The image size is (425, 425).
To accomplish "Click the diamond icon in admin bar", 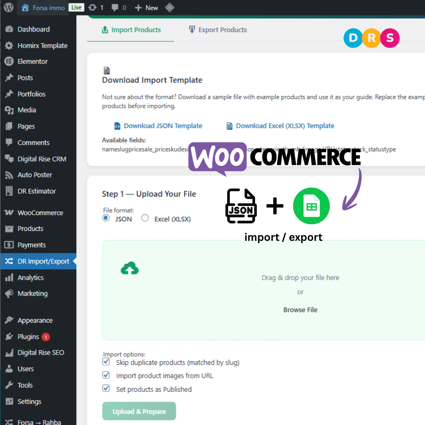I will (x=170, y=7).
